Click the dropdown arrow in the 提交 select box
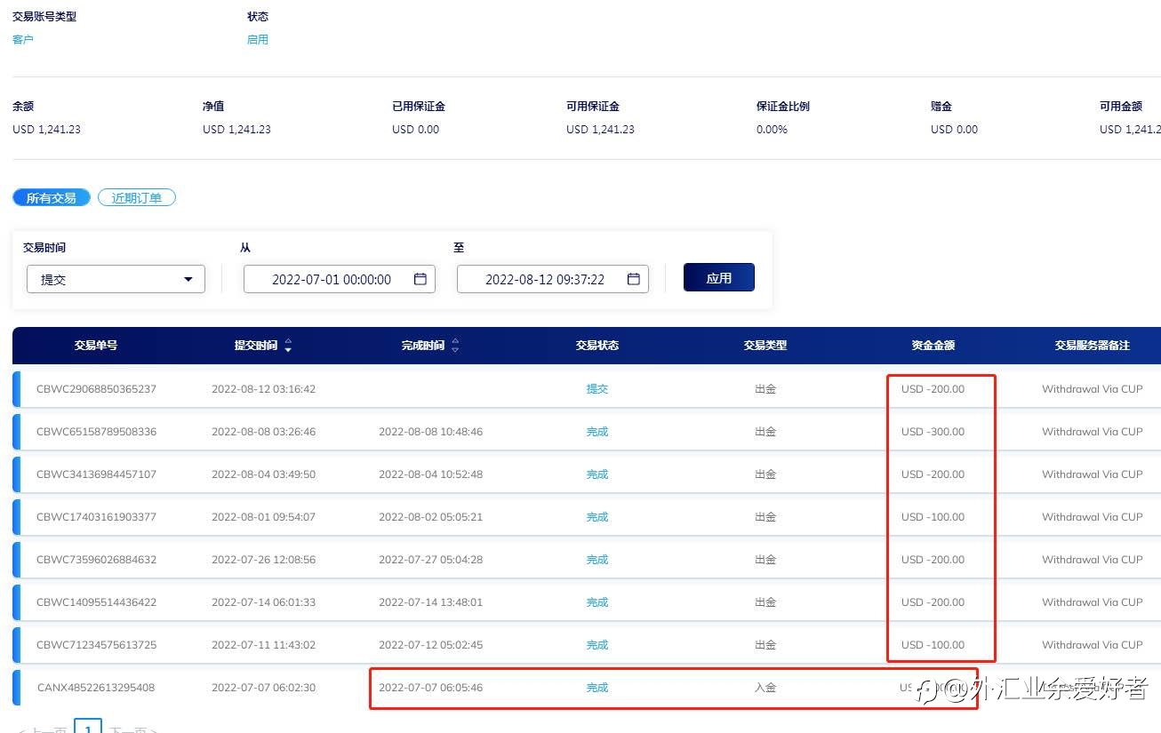Image resolution: width=1161 pixels, height=733 pixels. coord(188,279)
